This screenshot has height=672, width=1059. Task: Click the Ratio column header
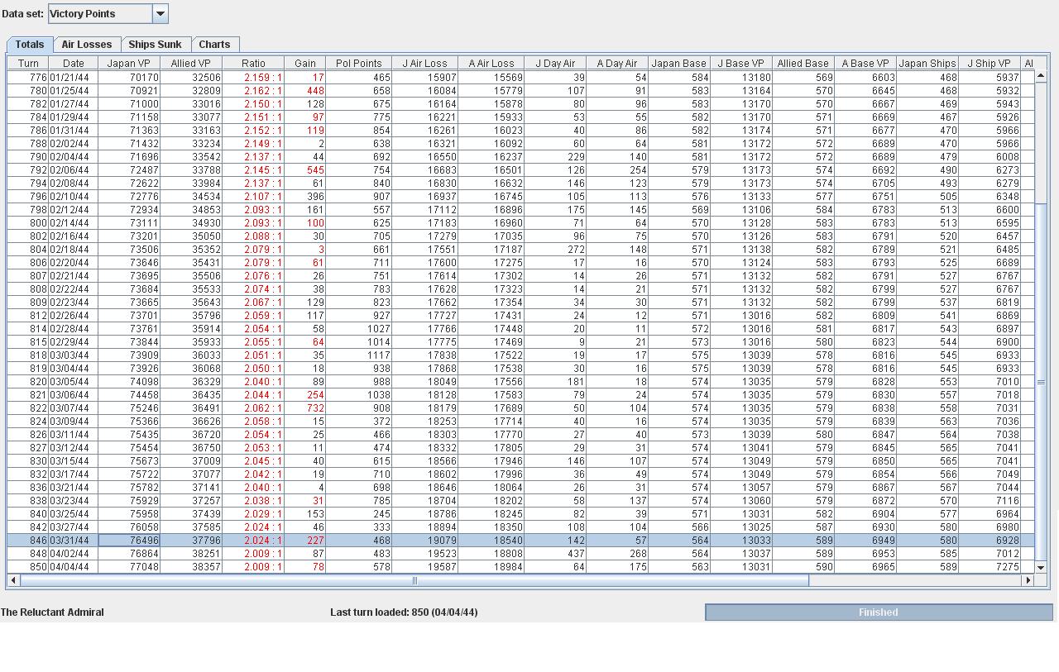tap(253, 64)
